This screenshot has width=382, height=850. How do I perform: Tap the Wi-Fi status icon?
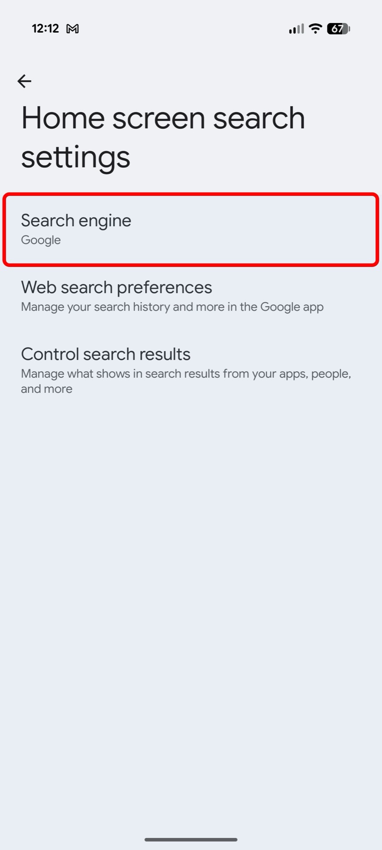(314, 28)
